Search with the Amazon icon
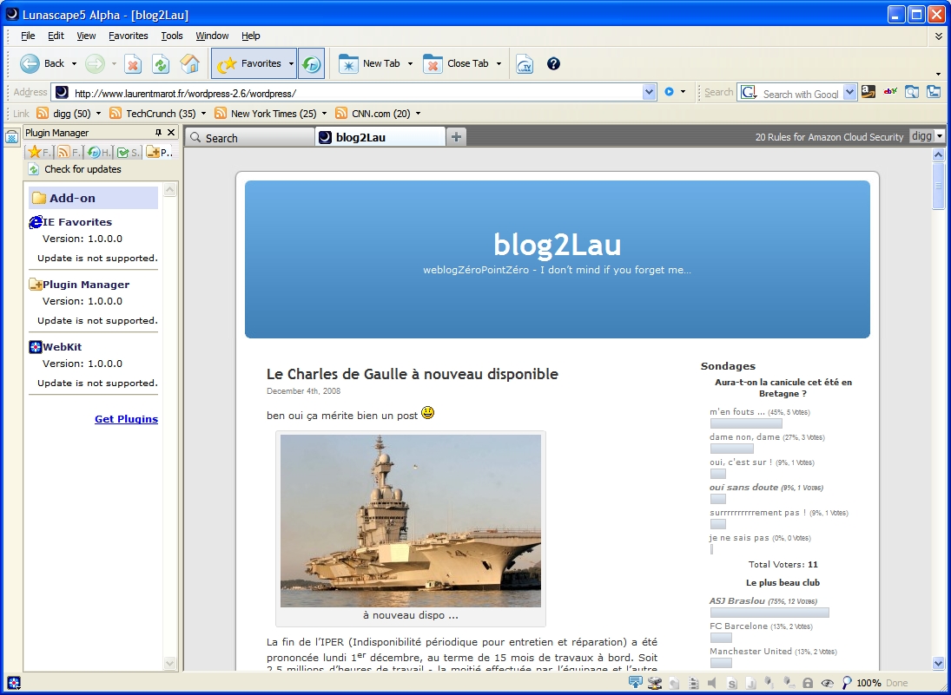 [x=868, y=92]
